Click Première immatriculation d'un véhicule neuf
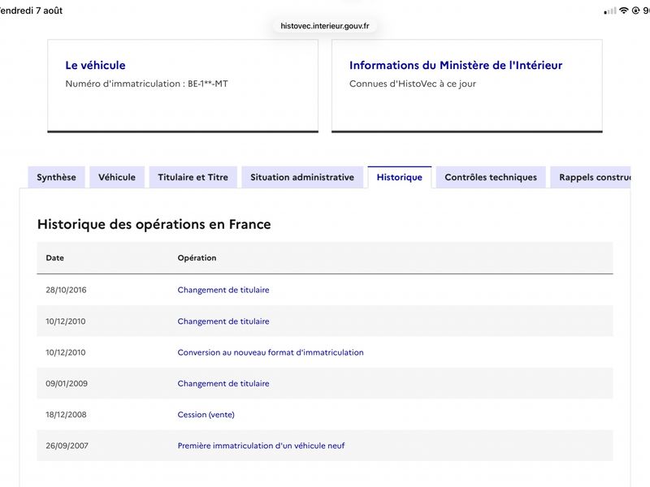 [261, 446]
